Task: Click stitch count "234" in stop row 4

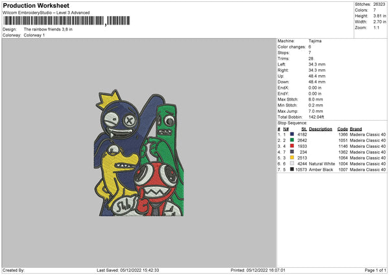Action: coord(303,152)
